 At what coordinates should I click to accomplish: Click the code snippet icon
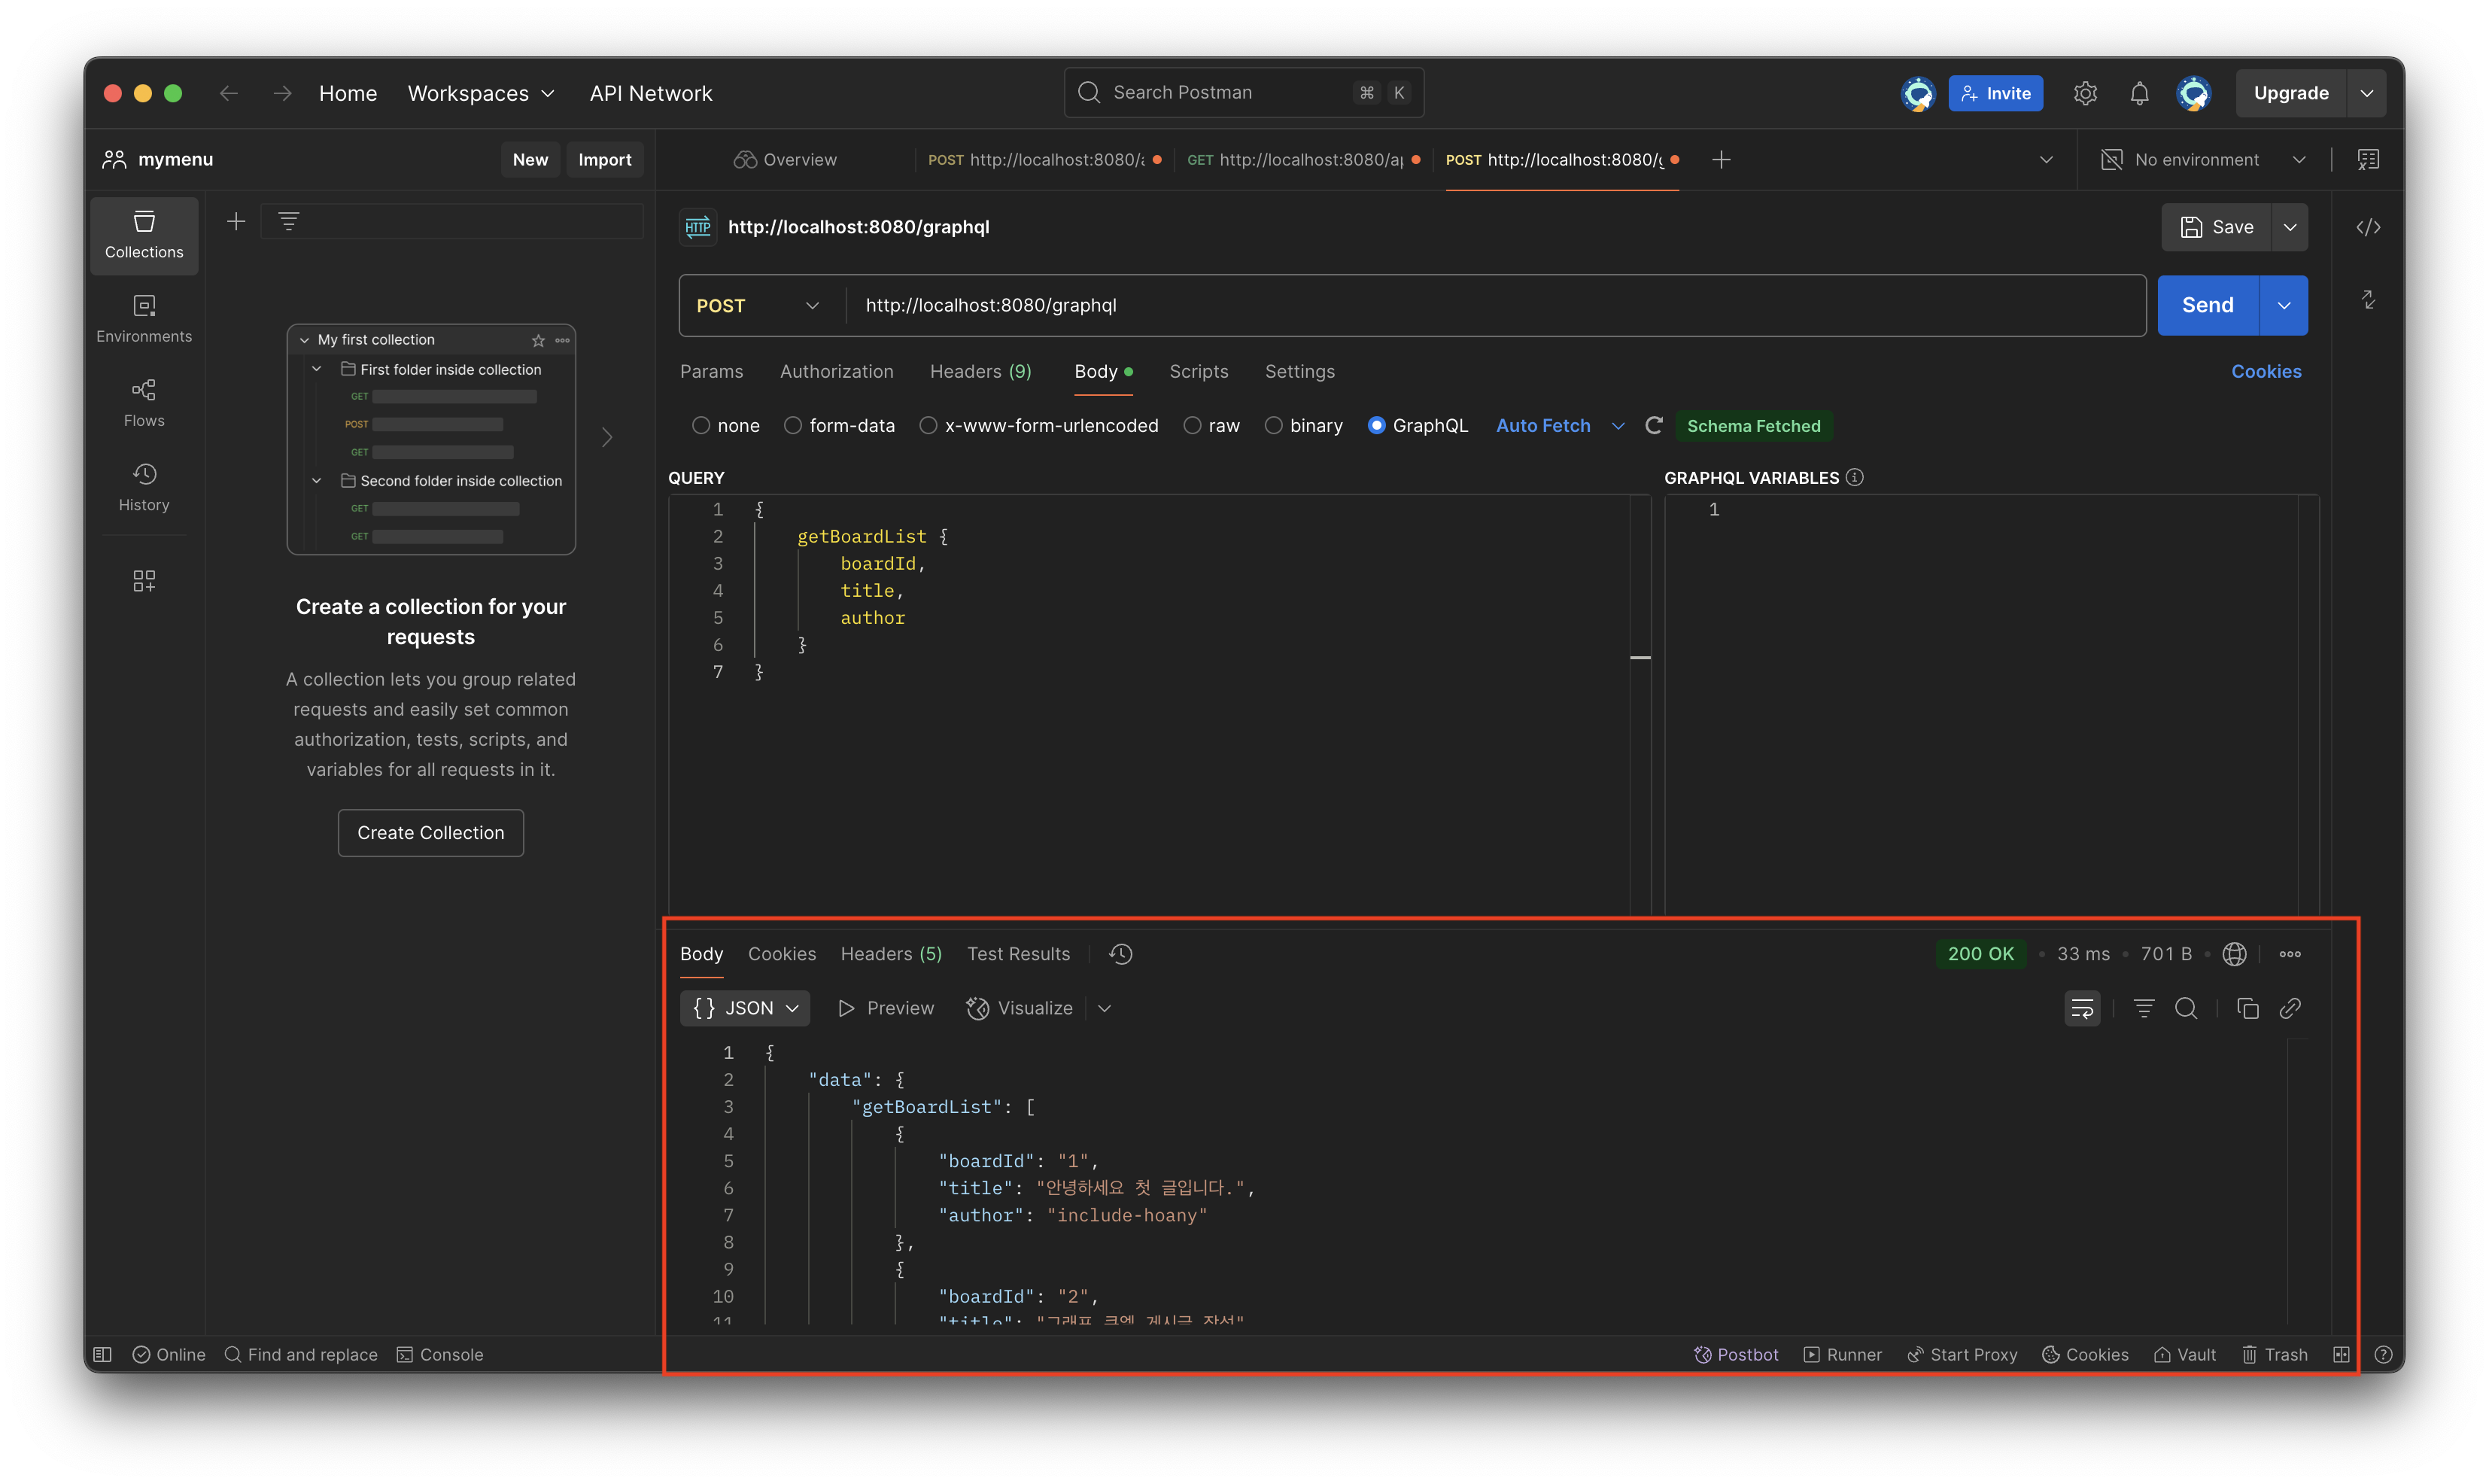pos(2368,227)
